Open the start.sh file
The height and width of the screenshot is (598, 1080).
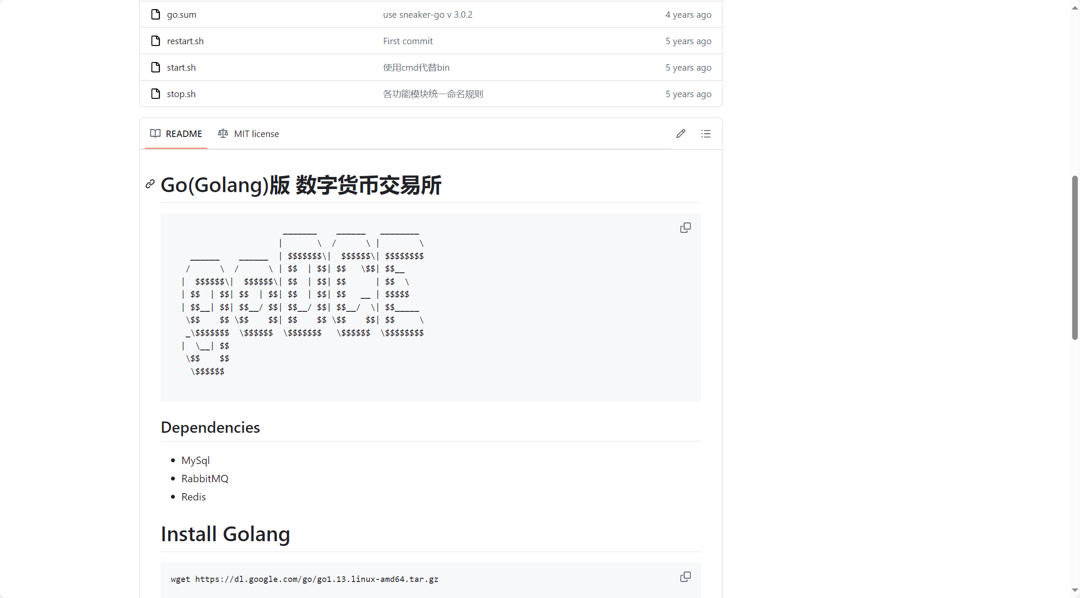(x=181, y=67)
